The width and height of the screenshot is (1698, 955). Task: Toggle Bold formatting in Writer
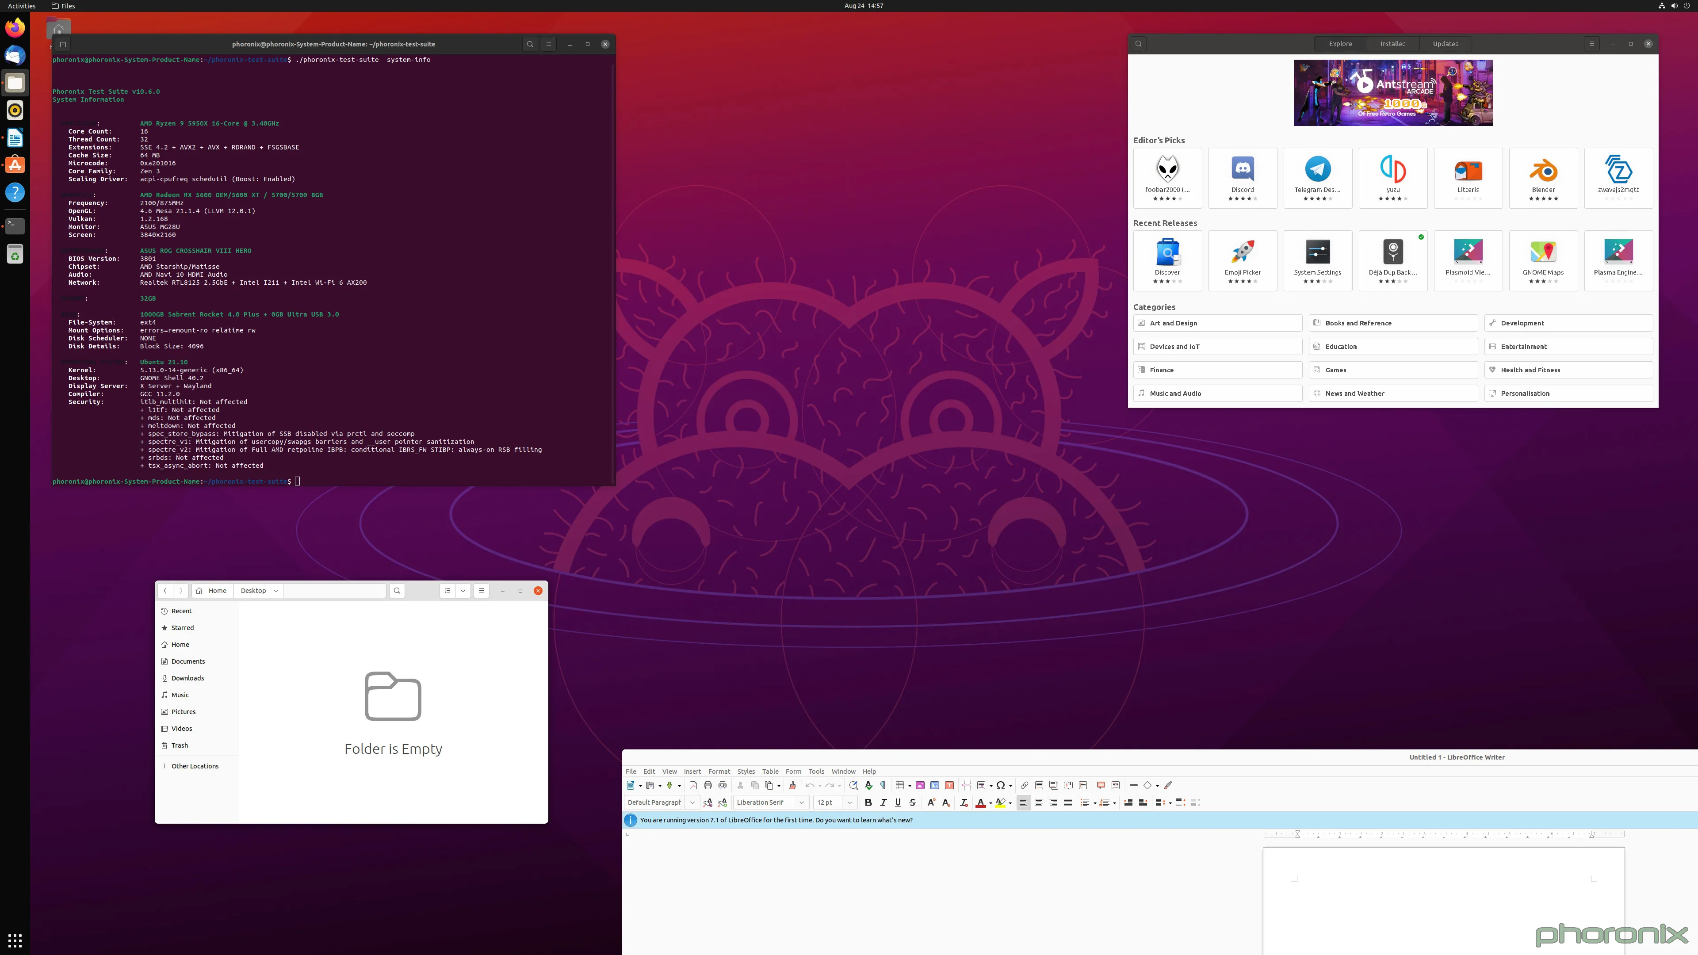[x=868, y=802]
